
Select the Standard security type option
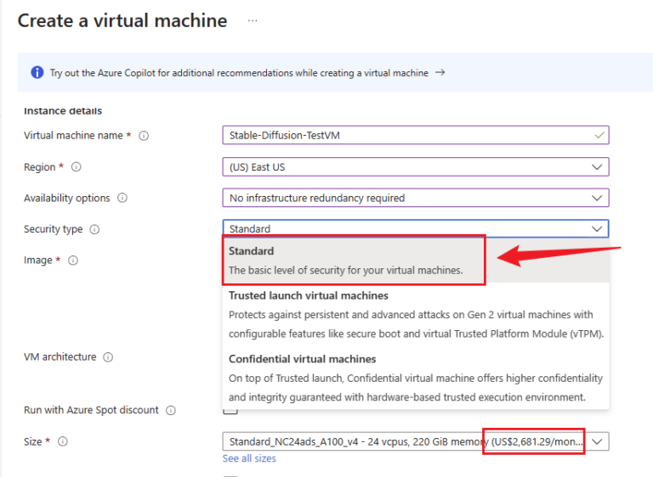click(416, 261)
